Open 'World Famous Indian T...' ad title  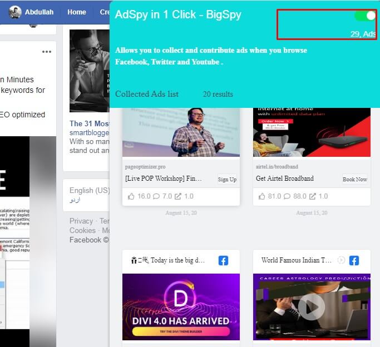(x=296, y=260)
